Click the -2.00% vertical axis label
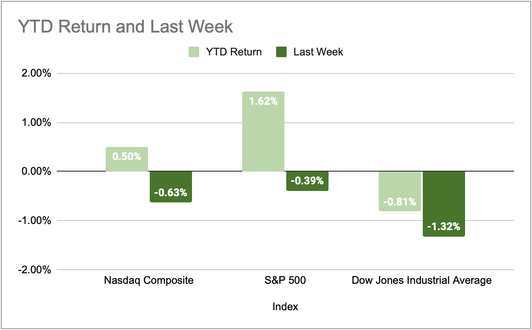This screenshot has width=532, height=330. point(34,270)
